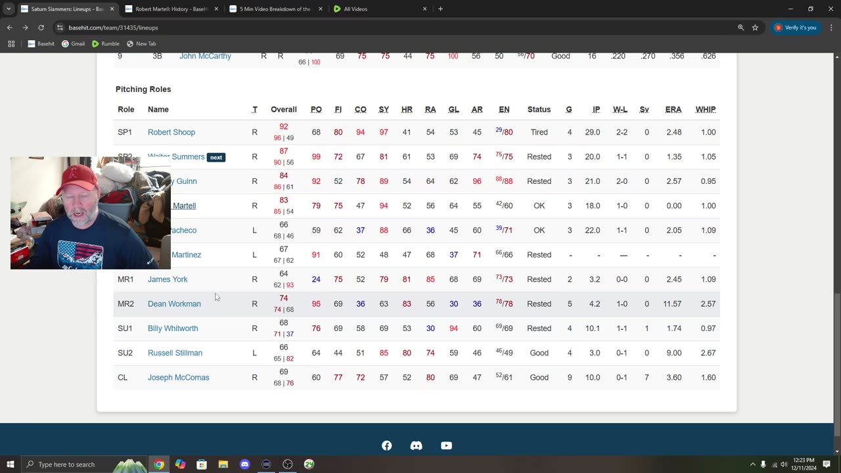
Task: Open Chrome from the taskbar
Action: click(x=159, y=464)
